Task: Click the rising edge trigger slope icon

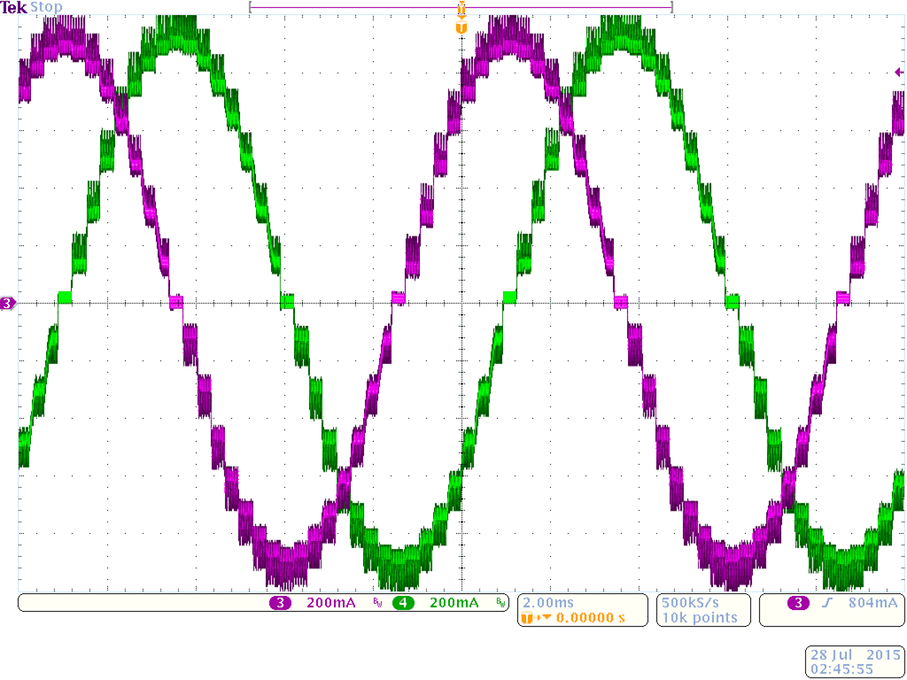Action: coord(826,603)
